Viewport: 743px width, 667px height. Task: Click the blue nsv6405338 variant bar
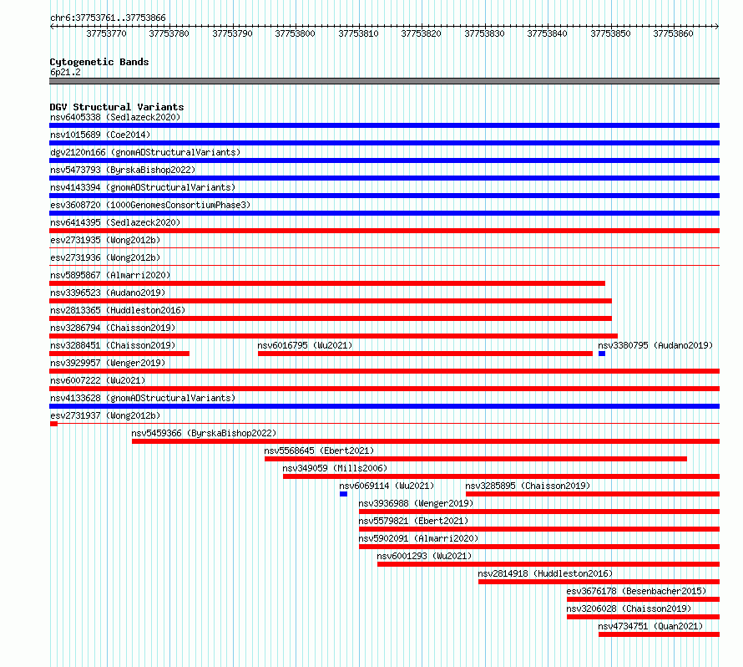pos(384,125)
